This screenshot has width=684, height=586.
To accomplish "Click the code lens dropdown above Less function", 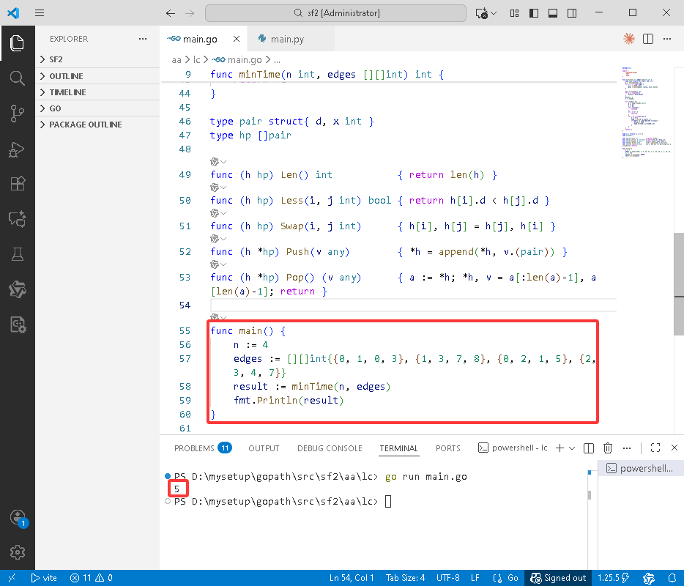I will [x=218, y=188].
